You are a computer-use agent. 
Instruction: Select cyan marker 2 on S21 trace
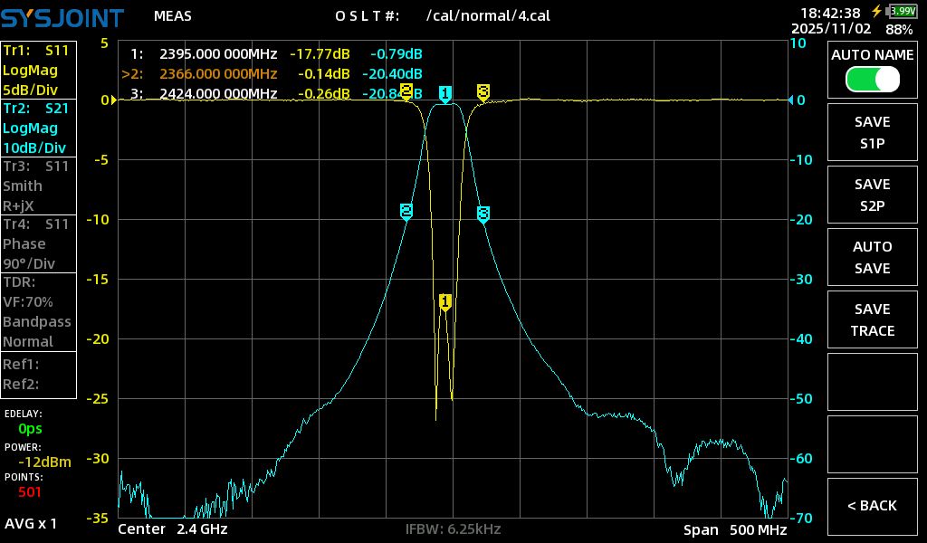(x=406, y=211)
